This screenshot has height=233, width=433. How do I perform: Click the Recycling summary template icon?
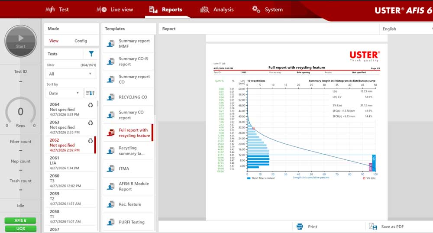111,151
